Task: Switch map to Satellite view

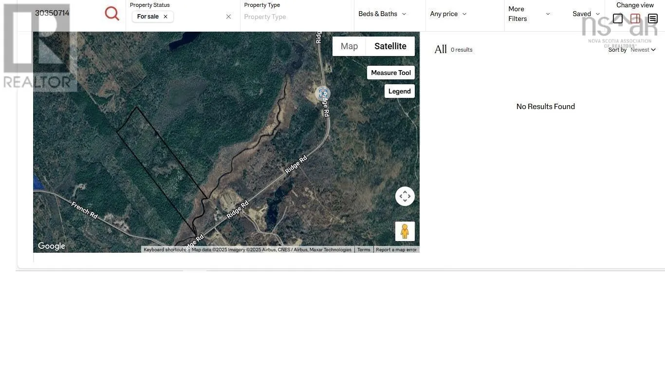Action: [x=390, y=46]
